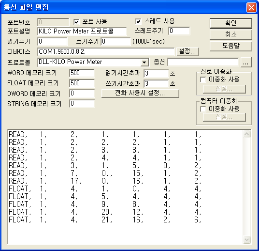Click the scrollbar down arrow in list

point(246,239)
